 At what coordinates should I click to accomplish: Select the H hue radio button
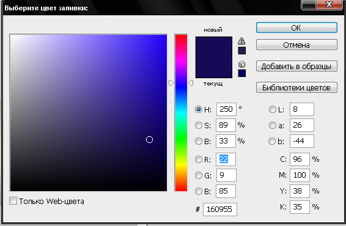coord(199,109)
